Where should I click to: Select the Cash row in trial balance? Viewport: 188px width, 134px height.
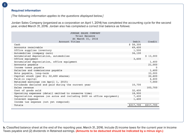click(x=85, y=44)
